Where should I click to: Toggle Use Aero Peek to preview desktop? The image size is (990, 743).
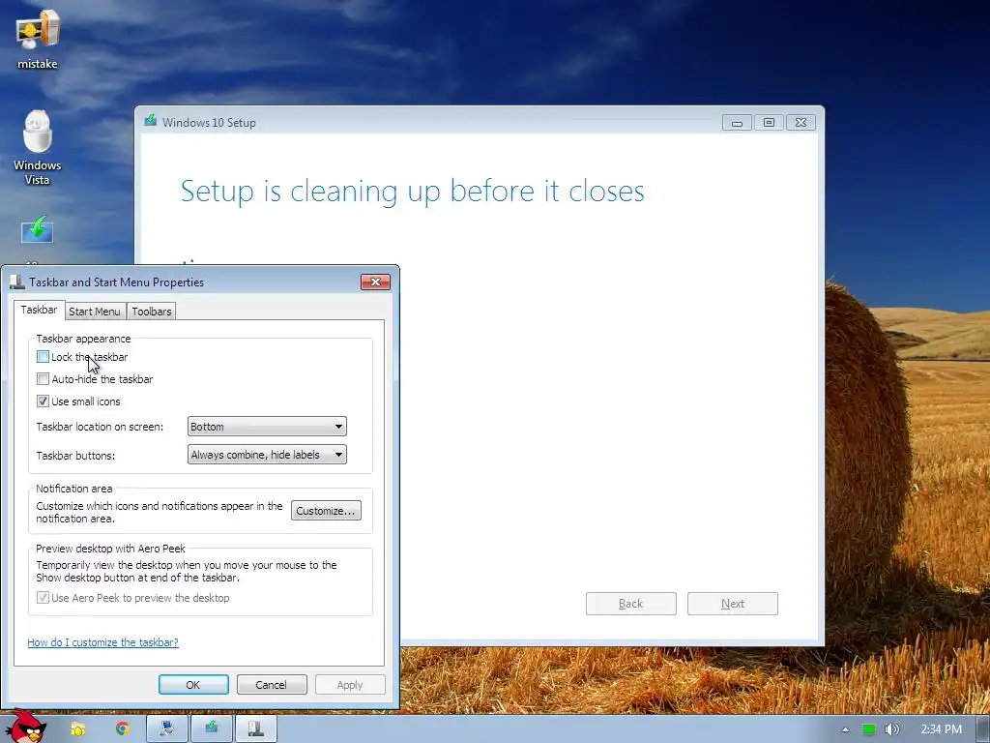(x=43, y=598)
